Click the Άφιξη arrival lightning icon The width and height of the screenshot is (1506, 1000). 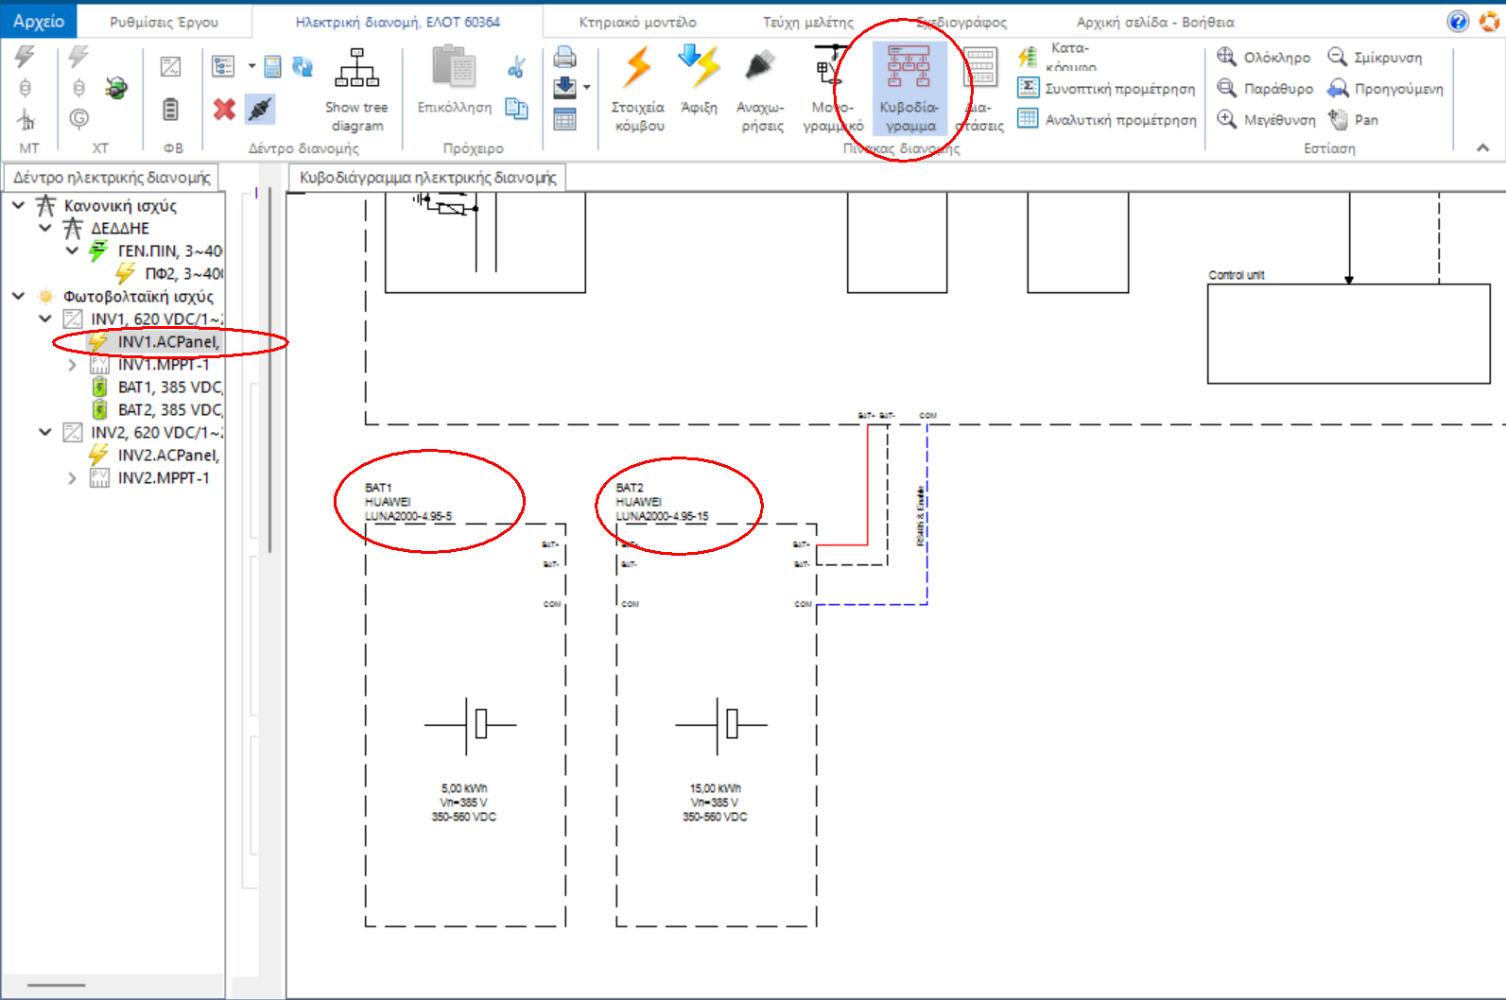click(699, 81)
